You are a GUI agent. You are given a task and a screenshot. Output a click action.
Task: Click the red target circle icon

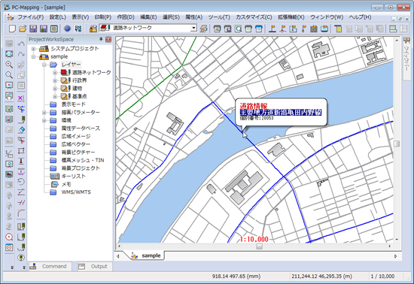point(9,237)
